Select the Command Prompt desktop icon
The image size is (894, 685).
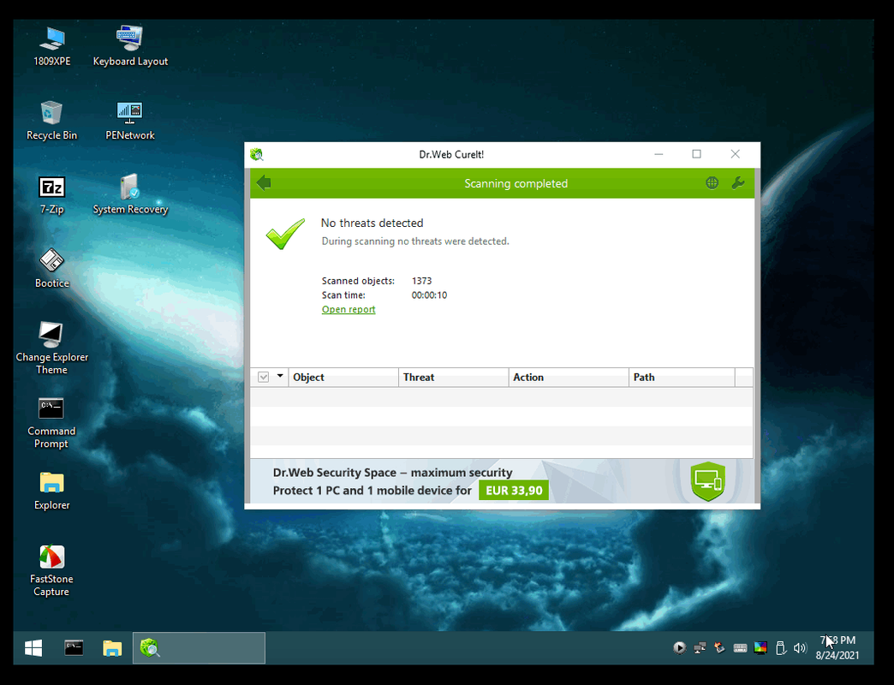(x=51, y=423)
